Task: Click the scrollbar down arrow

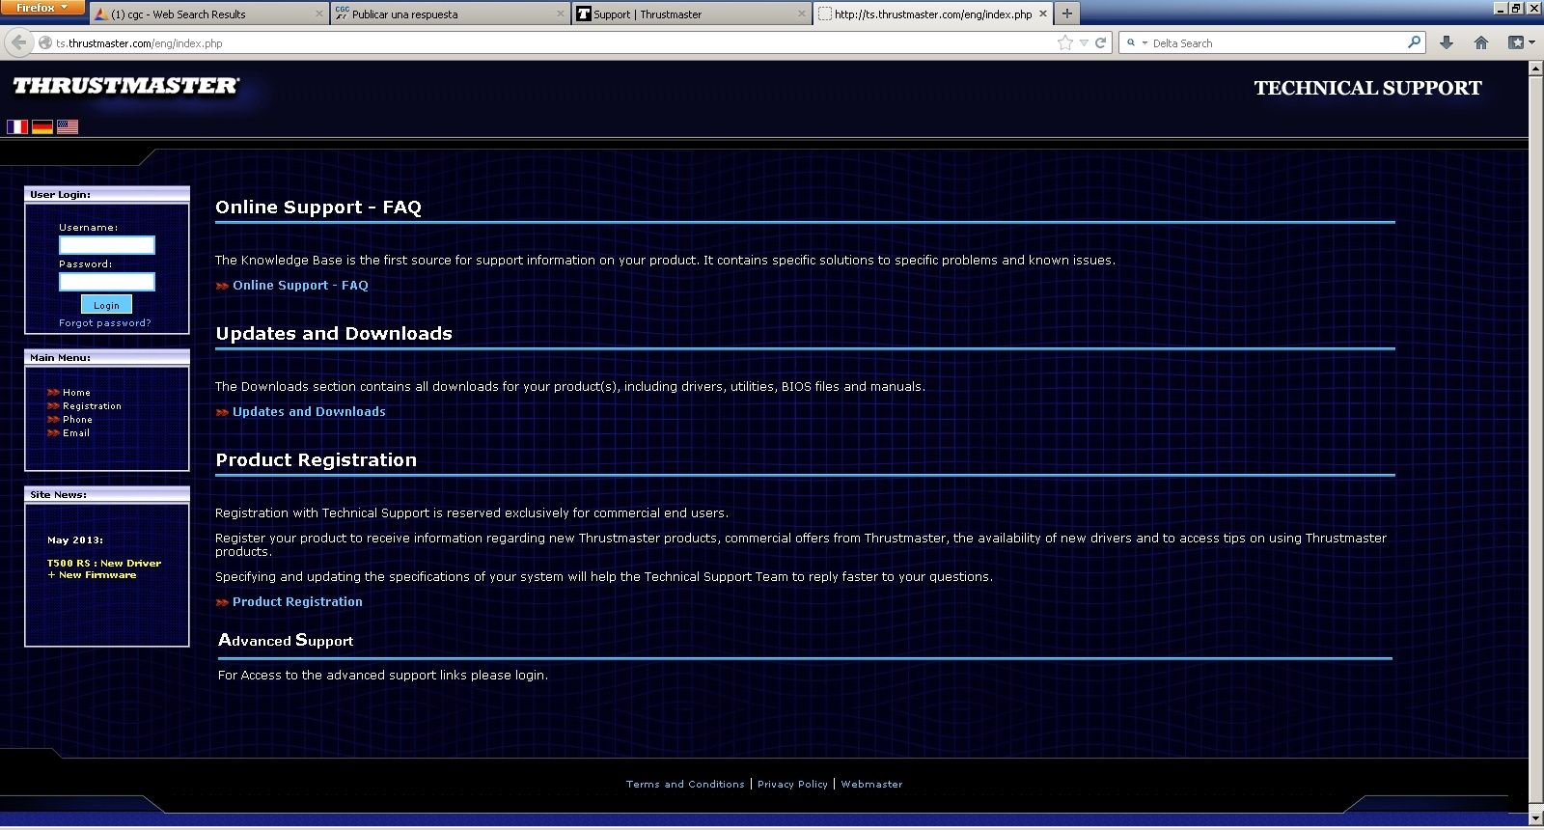Action: click(x=1536, y=818)
